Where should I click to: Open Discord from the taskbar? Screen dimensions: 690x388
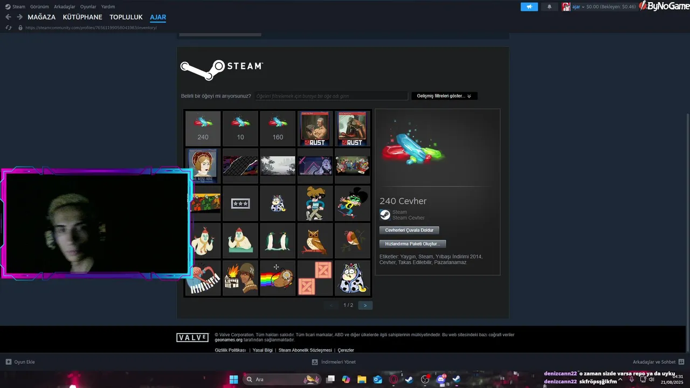[x=441, y=379]
